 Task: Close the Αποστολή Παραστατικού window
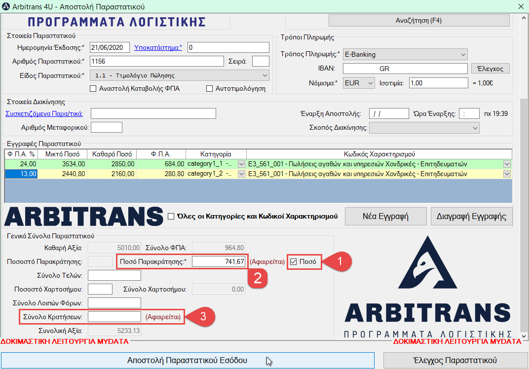click(521, 6)
